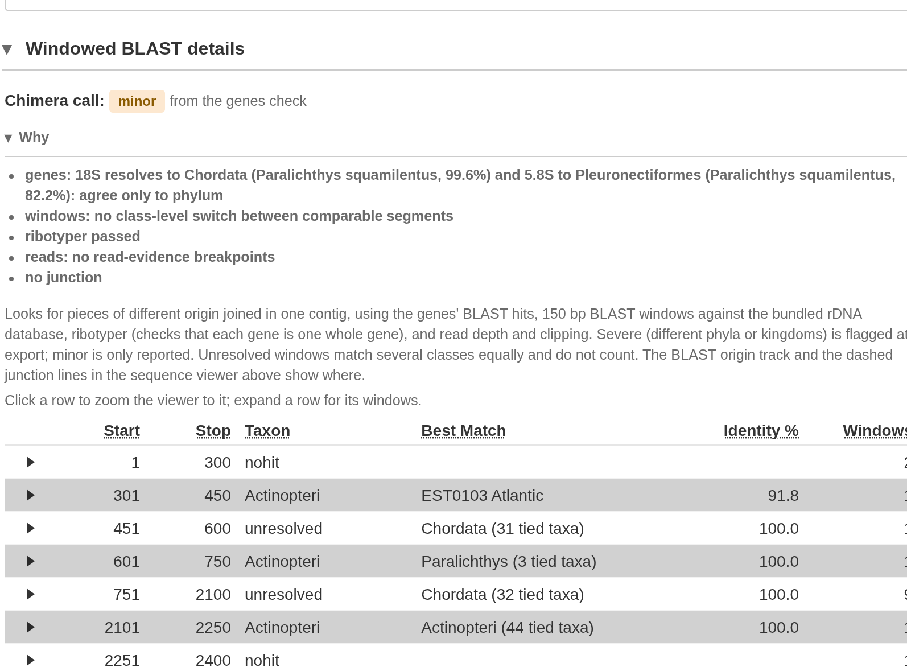Click 'windows: no class-level switch' bullet
The image size is (907, 667).
click(239, 216)
